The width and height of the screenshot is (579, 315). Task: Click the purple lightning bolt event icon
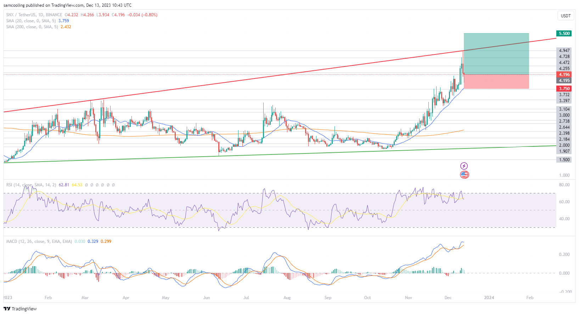464,166
